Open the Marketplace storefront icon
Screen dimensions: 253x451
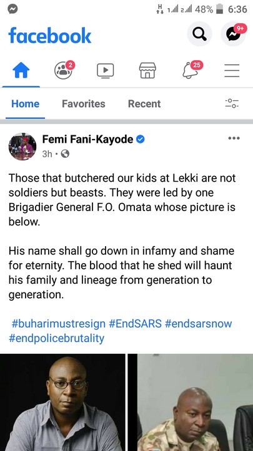pyautogui.click(x=147, y=70)
